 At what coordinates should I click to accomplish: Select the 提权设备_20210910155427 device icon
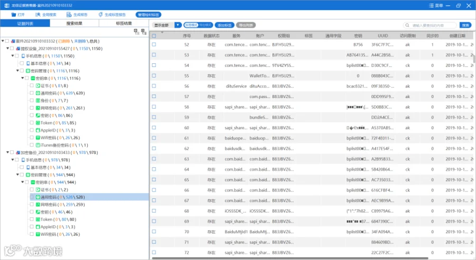tap(18, 49)
